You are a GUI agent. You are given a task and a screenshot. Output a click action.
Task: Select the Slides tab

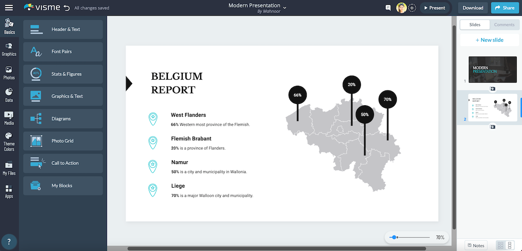tap(475, 25)
